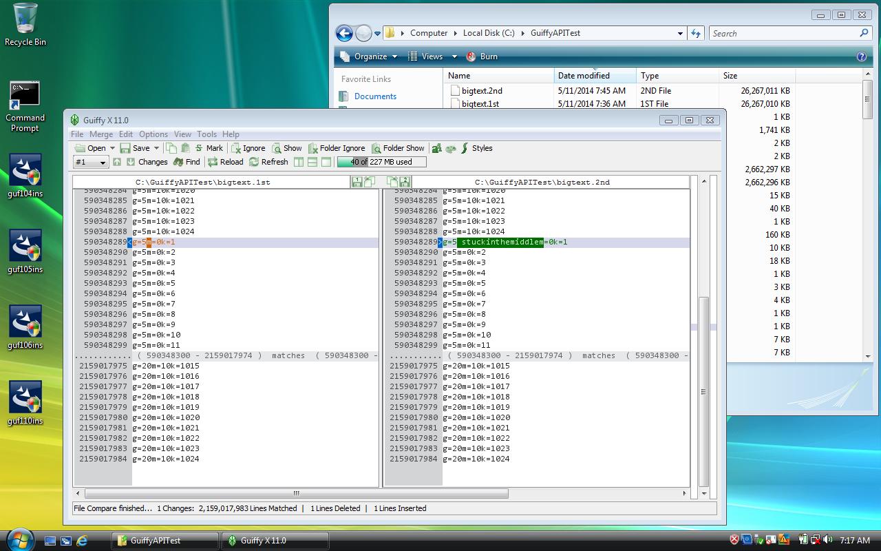881x551 pixels.
Task: Click the green chart icon before Styles
Action: pyautogui.click(x=436, y=148)
